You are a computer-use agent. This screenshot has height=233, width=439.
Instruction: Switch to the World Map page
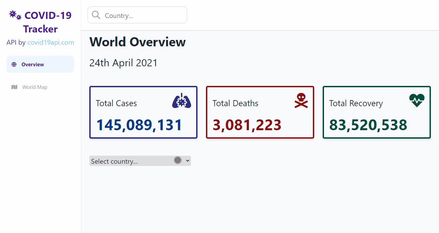click(x=34, y=87)
